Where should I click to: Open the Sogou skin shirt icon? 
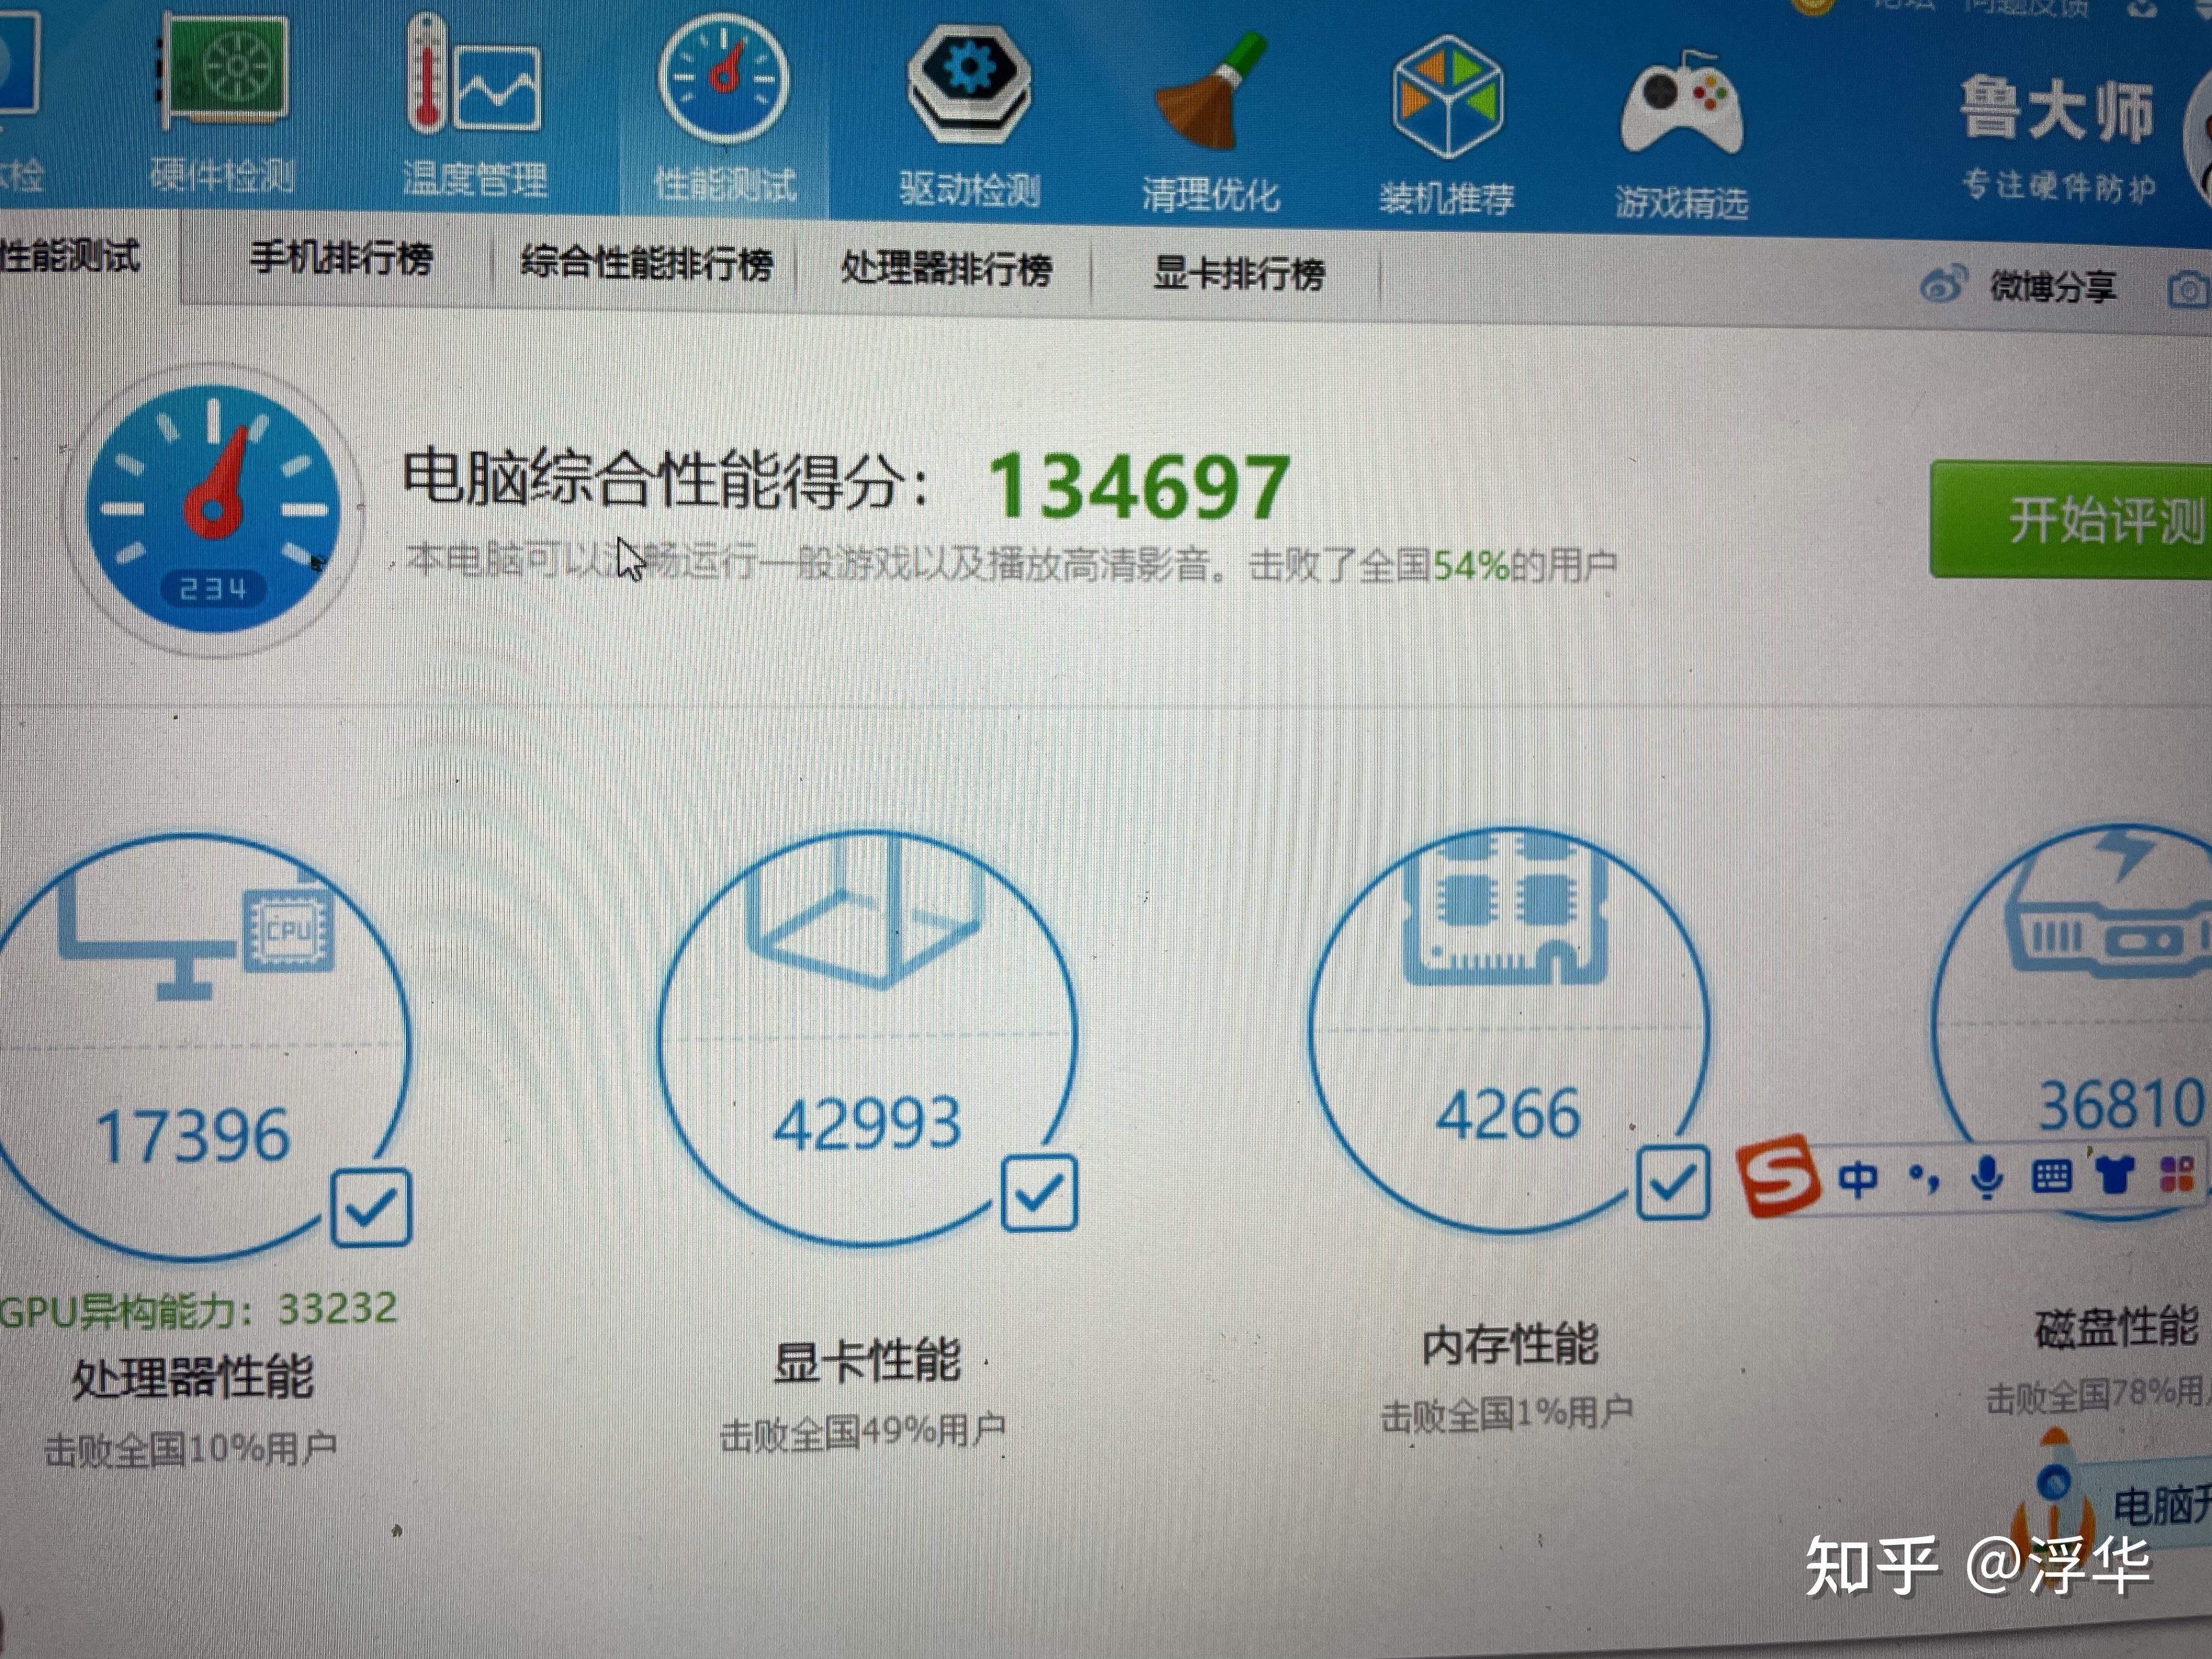[x=2114, y=1174]
